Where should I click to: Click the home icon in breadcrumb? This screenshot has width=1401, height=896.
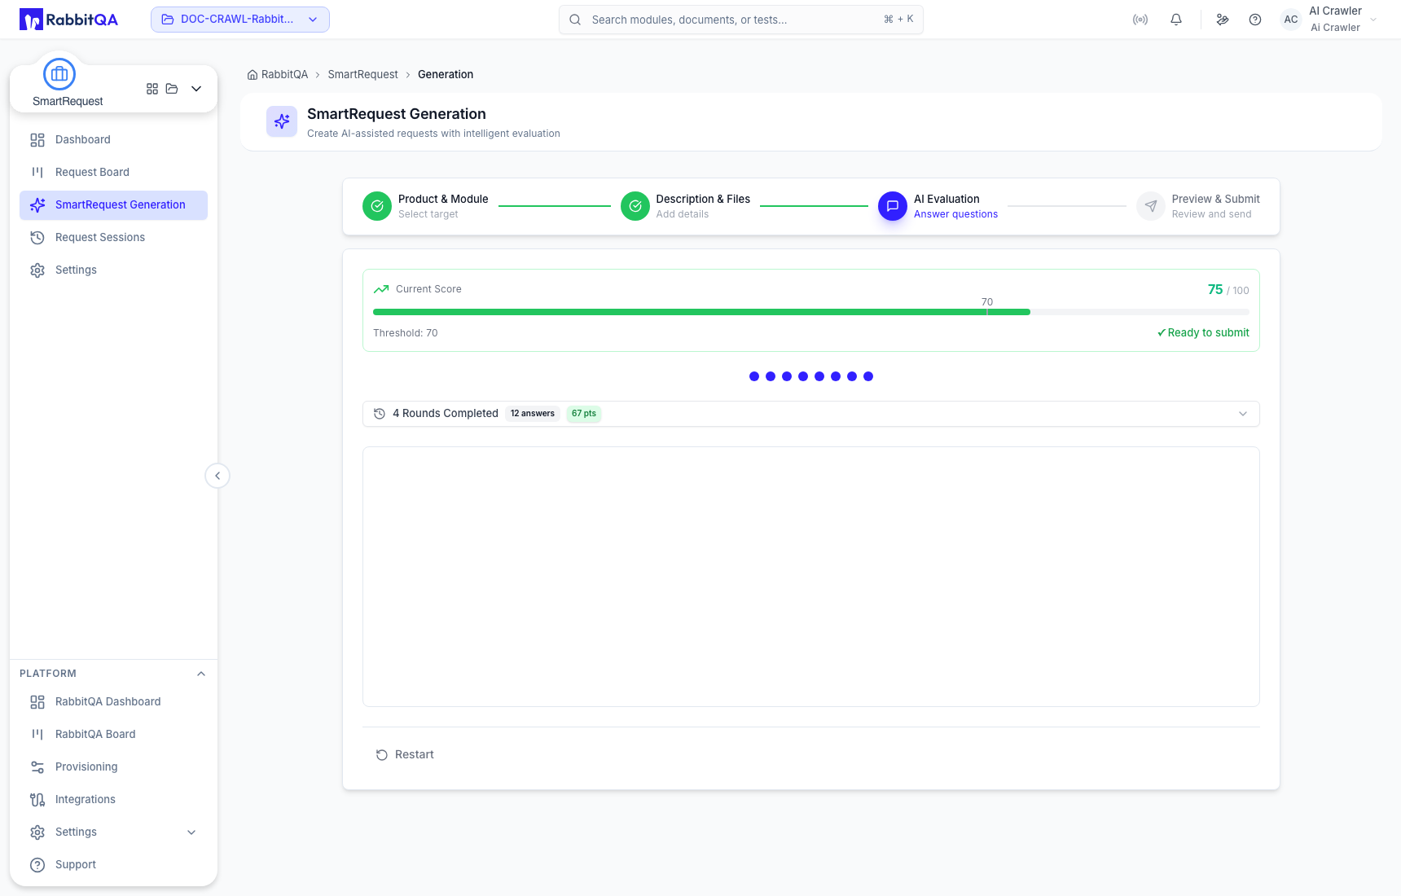253,75
